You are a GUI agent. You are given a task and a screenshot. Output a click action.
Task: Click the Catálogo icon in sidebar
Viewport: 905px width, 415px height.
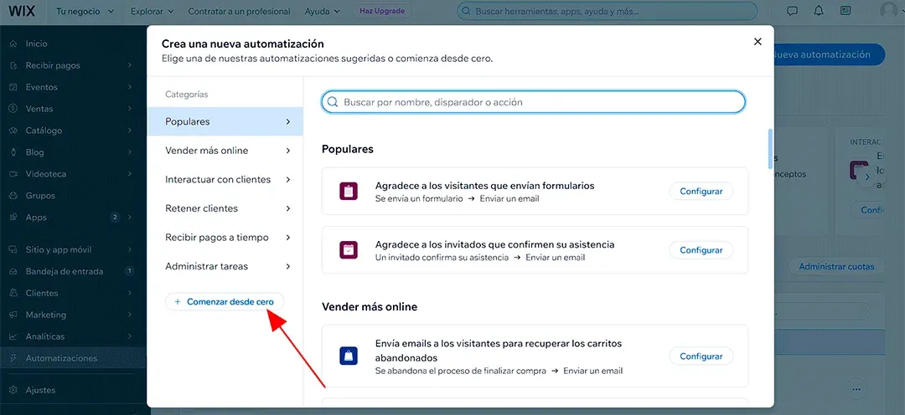coord(13,131)
